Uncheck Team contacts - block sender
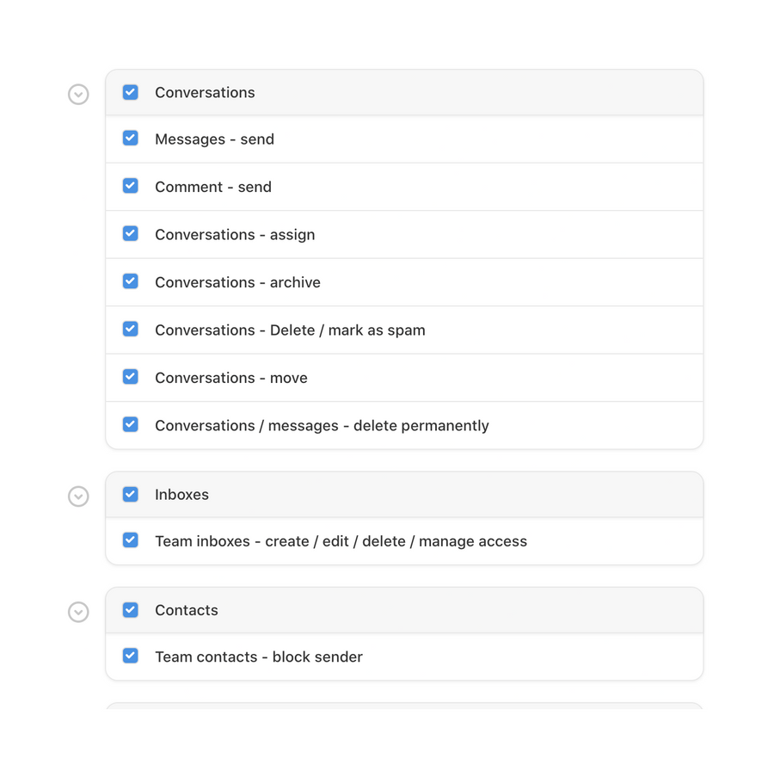This screenshot has width=774, height=777. tap(131, 656)
